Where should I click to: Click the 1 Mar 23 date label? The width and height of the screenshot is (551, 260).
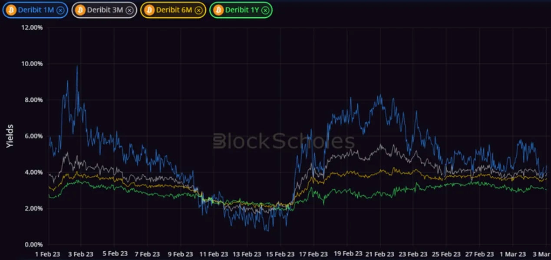point(513,254)
